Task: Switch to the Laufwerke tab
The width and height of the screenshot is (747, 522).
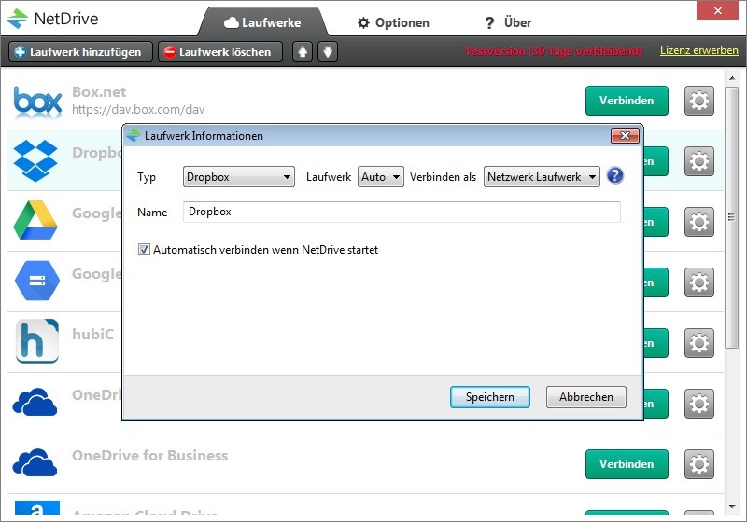Action: [x=262, y=22]
